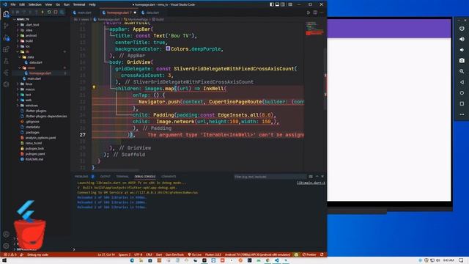Take emulator screenshot with camera icon
Viewport: 469px width, 264px height.
point(462,61)
